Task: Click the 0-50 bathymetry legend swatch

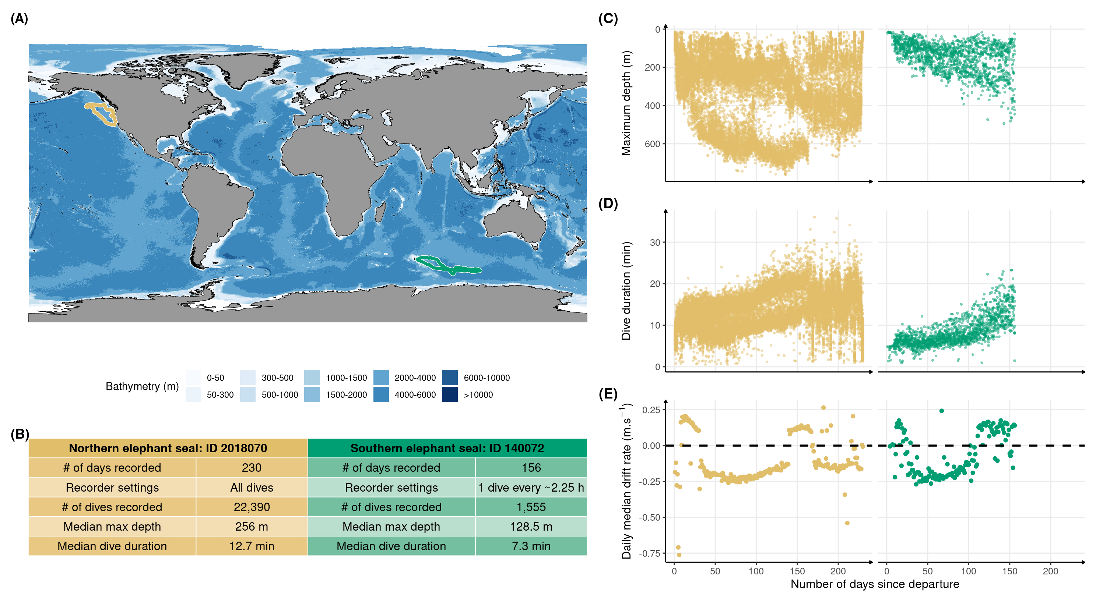Action: click(193, 378)
